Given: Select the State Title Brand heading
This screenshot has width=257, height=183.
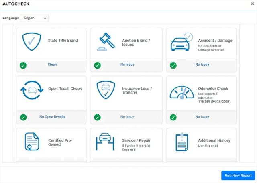Looking at the screenshot, I should 63,40.
